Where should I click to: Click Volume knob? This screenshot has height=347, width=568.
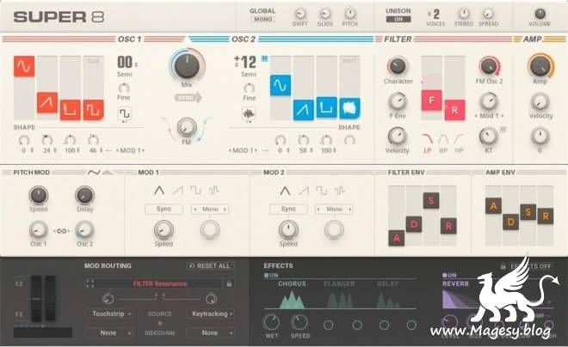coord(540,14)
